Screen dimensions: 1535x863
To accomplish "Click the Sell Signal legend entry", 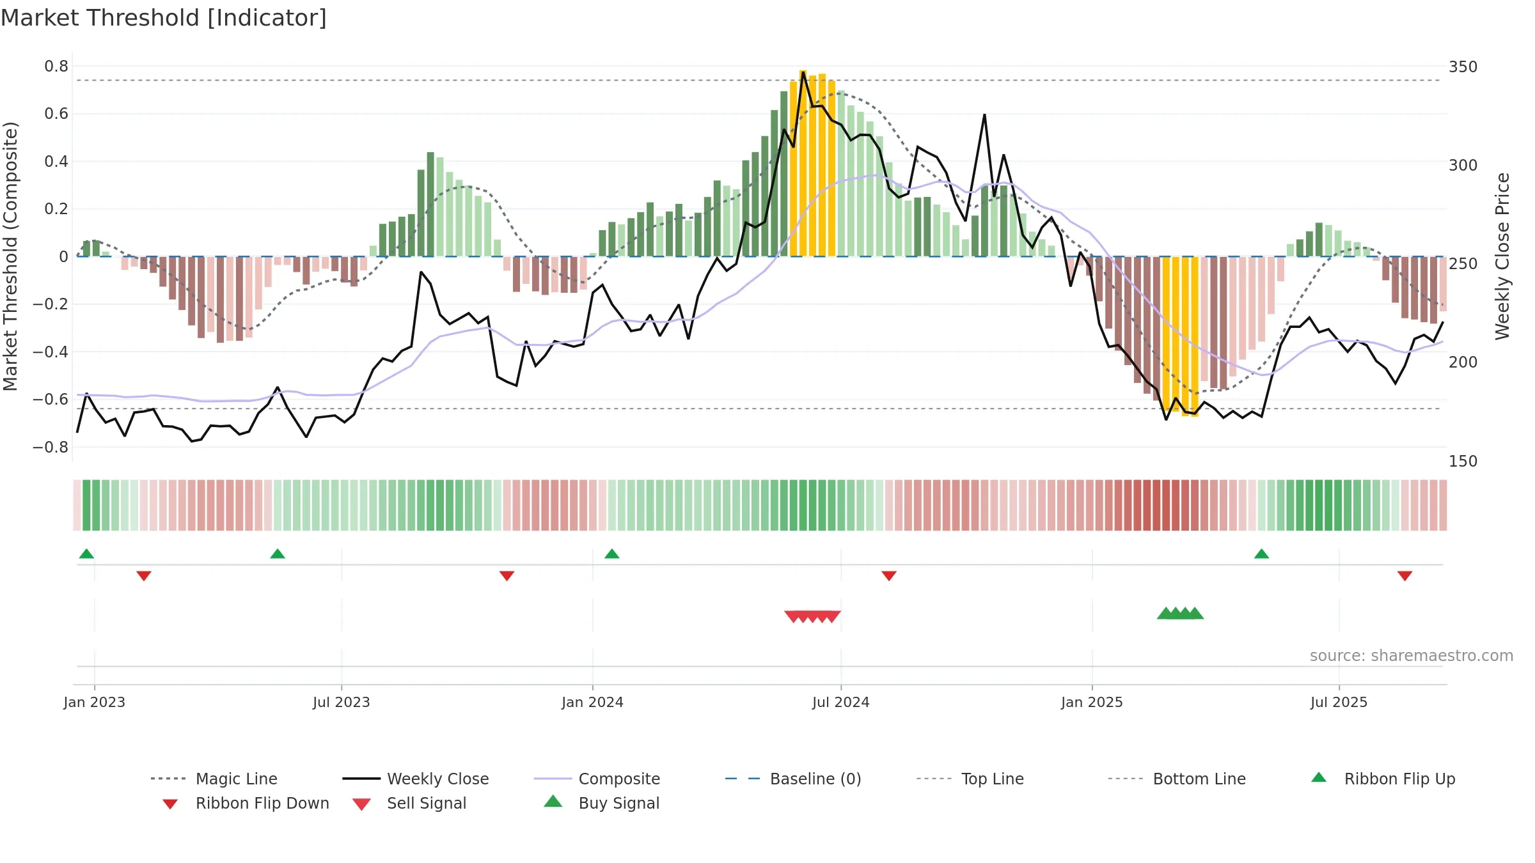I will (409, 803).
